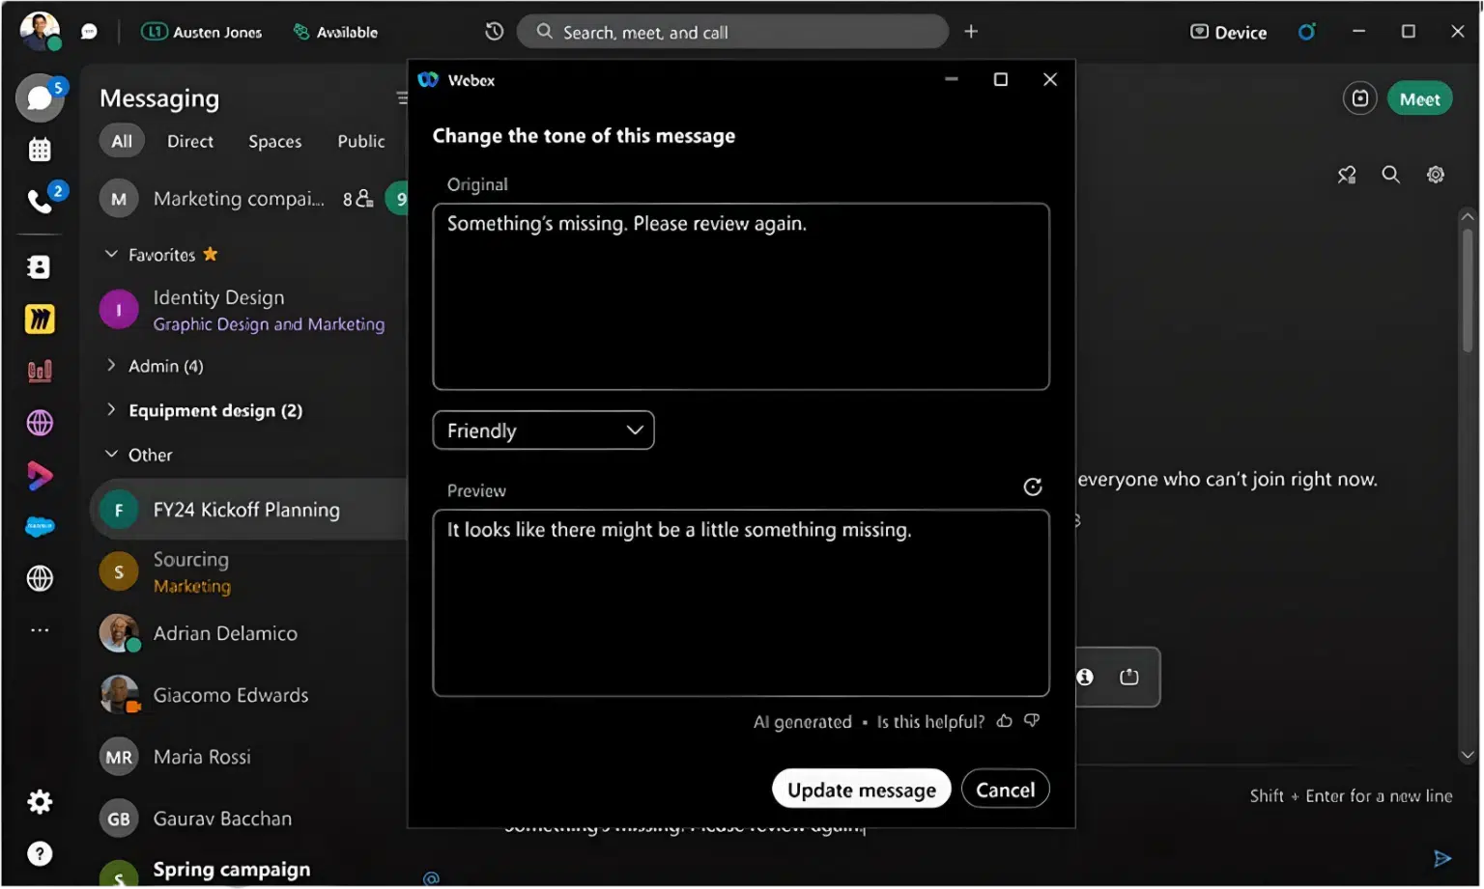Open the Calling panel from the sidebar

coord(40,201)
